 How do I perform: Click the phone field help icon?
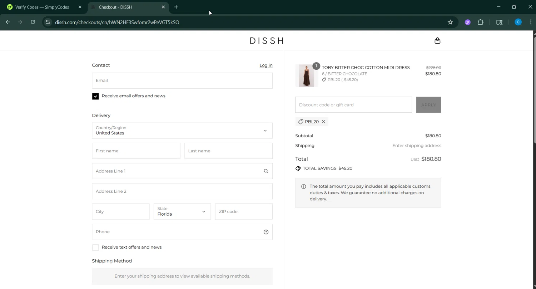[266, 232]
